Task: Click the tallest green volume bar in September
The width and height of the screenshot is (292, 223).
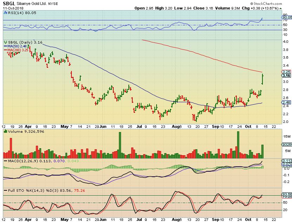Action: 238,145
